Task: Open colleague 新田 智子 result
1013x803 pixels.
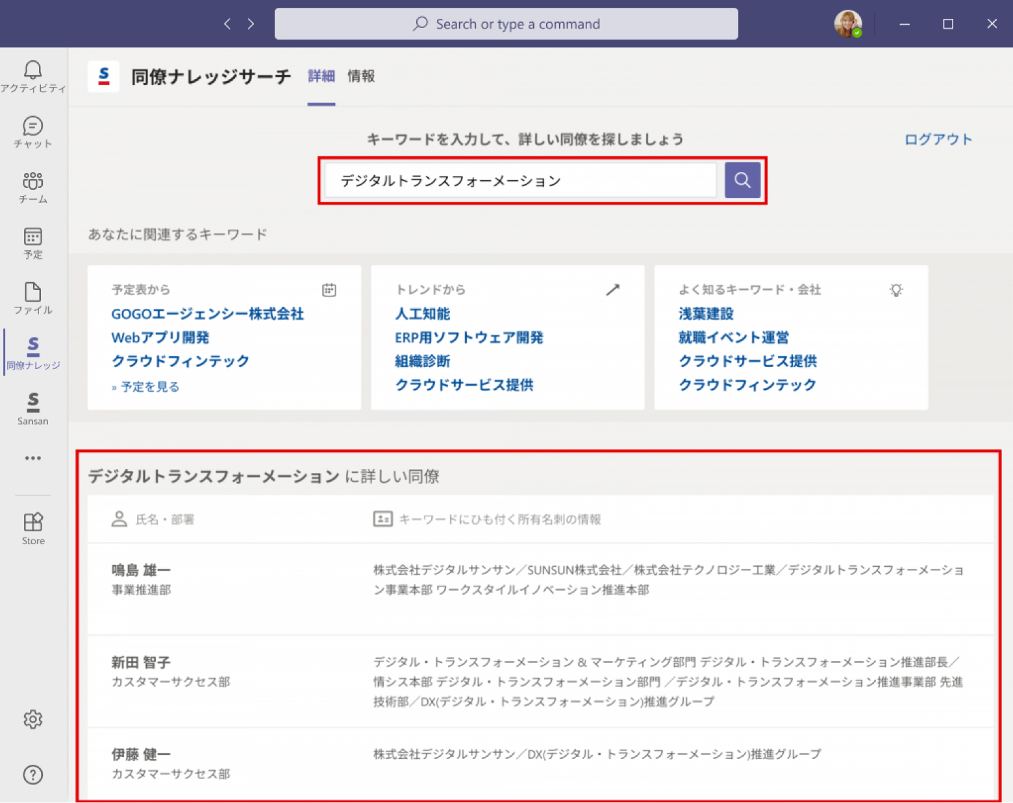Action: pyautogui.click(x=141, y=662)
